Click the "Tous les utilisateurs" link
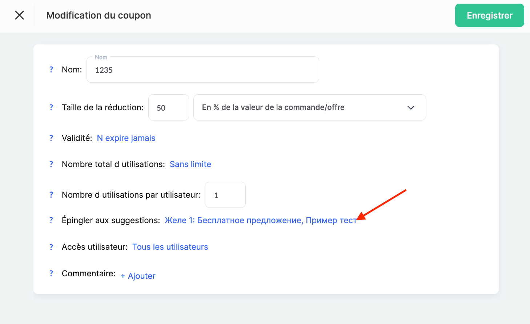This screenshot has height=324, width=530. point(170,247)
